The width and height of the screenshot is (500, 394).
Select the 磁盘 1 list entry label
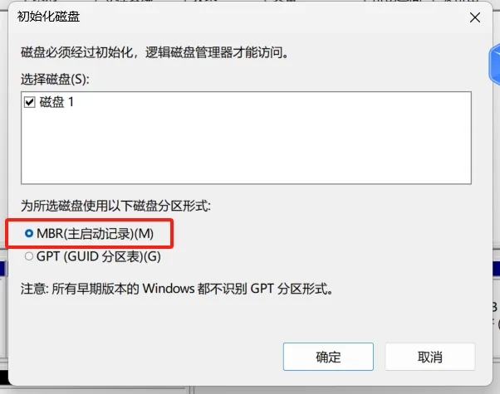[x=56, y=102]
